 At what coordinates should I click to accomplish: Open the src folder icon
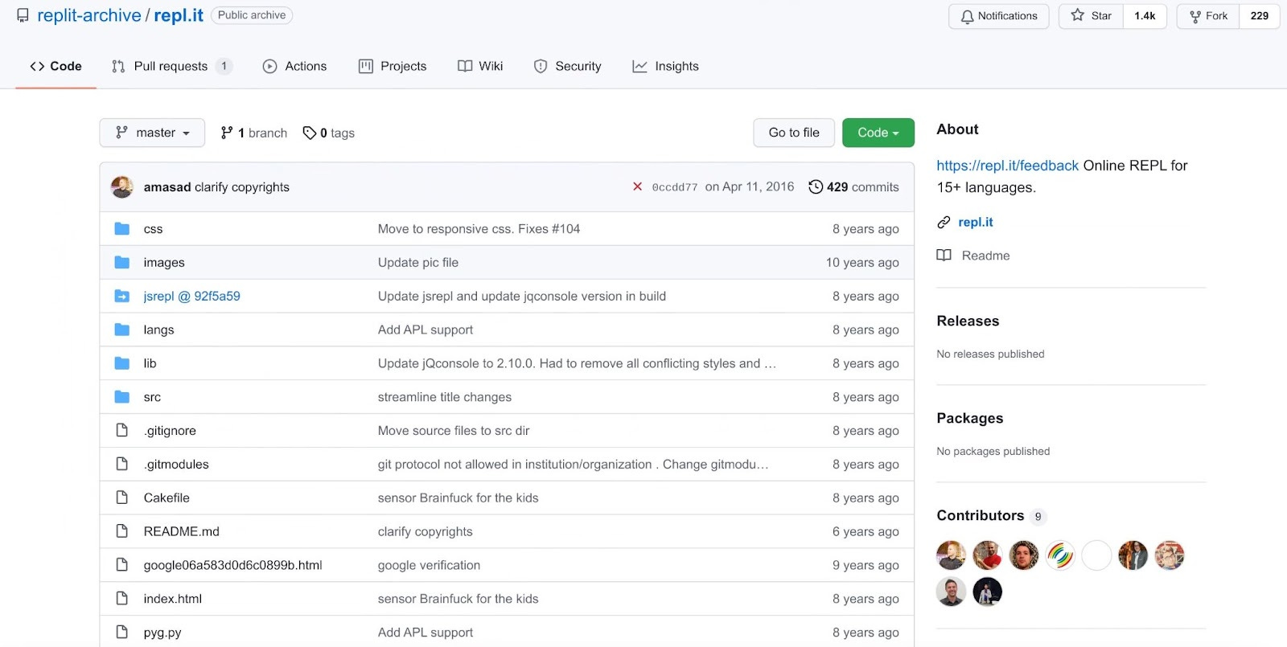pyautogui.click(x=122, y=397)
